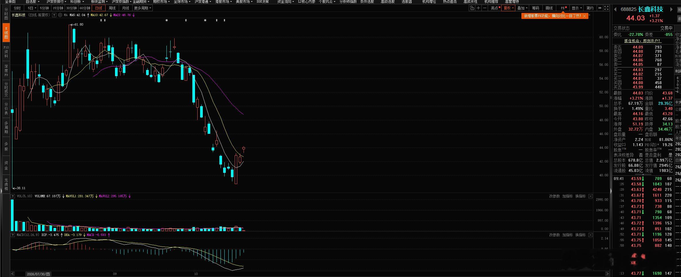Click 换指标 in the MACD panel
This screenshot has width=681, height=277.
coord(580,235)
